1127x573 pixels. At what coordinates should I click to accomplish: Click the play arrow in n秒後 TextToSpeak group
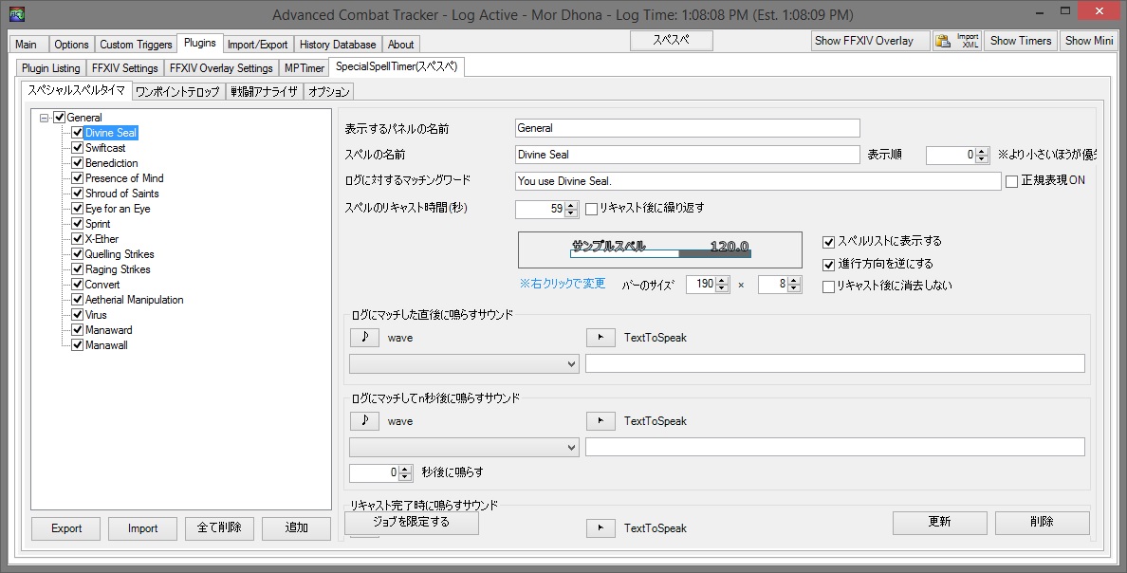(x=600, y=420)
